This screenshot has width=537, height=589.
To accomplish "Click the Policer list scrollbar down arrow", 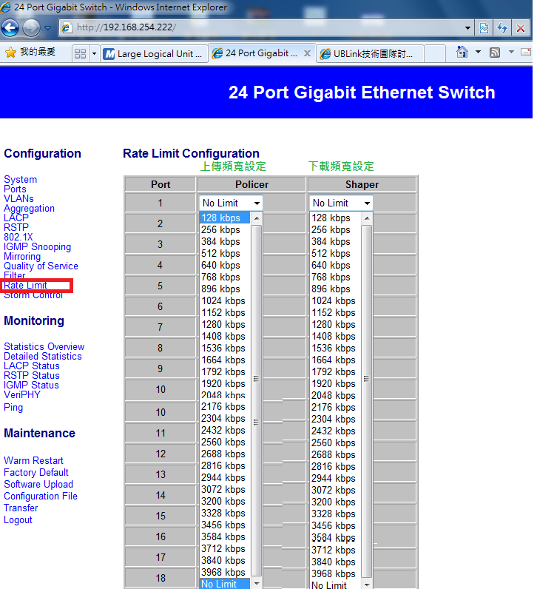I will (x=257, y=583).
